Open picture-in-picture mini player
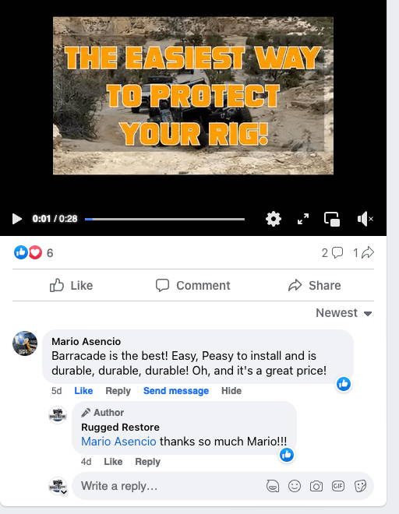 click(x=332, y=219)
